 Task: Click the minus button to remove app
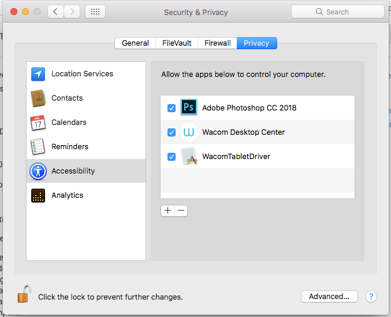[181, 211]
